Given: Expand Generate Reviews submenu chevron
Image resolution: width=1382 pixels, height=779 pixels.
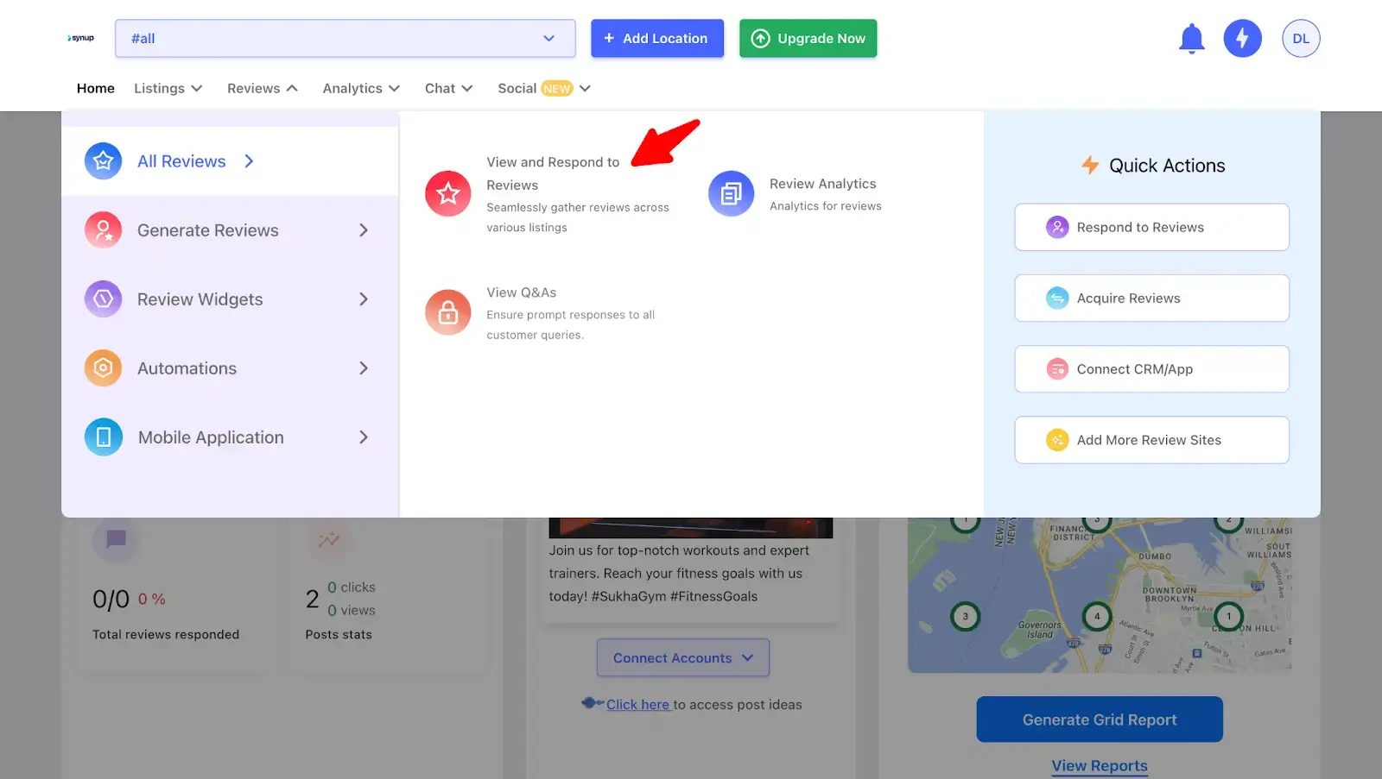Looking at the screenshot, I should [x=364, y=230].
